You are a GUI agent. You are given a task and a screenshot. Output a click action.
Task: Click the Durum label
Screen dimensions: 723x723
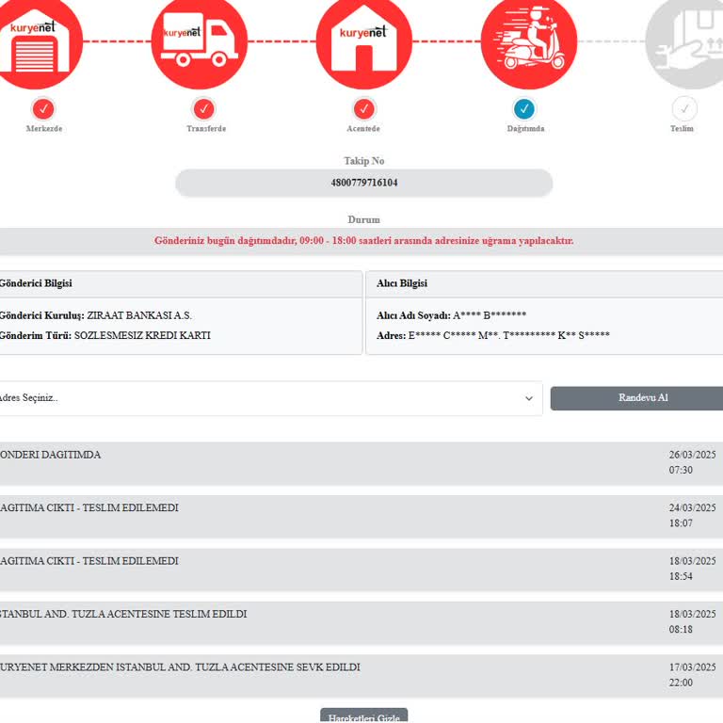[x=363, y=219]
